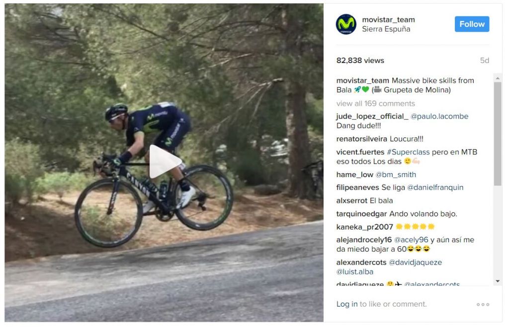509x327 pixels.
Task: Open the @davidjaqueze mention
Action: tap(415, 262)
